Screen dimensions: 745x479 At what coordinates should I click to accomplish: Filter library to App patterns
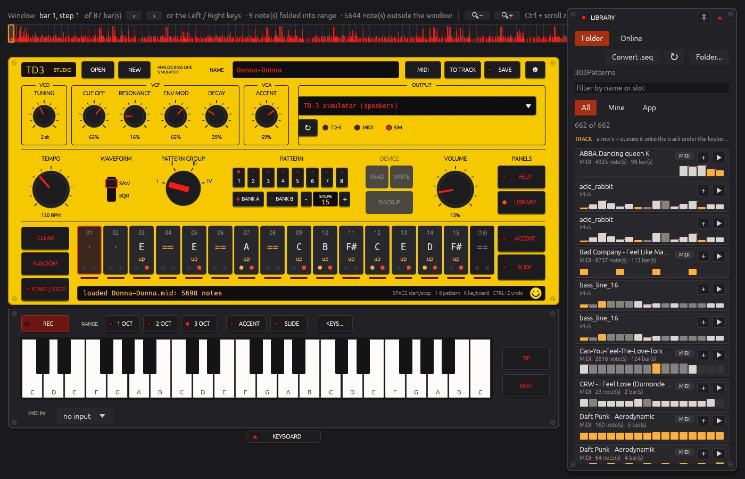649,108
